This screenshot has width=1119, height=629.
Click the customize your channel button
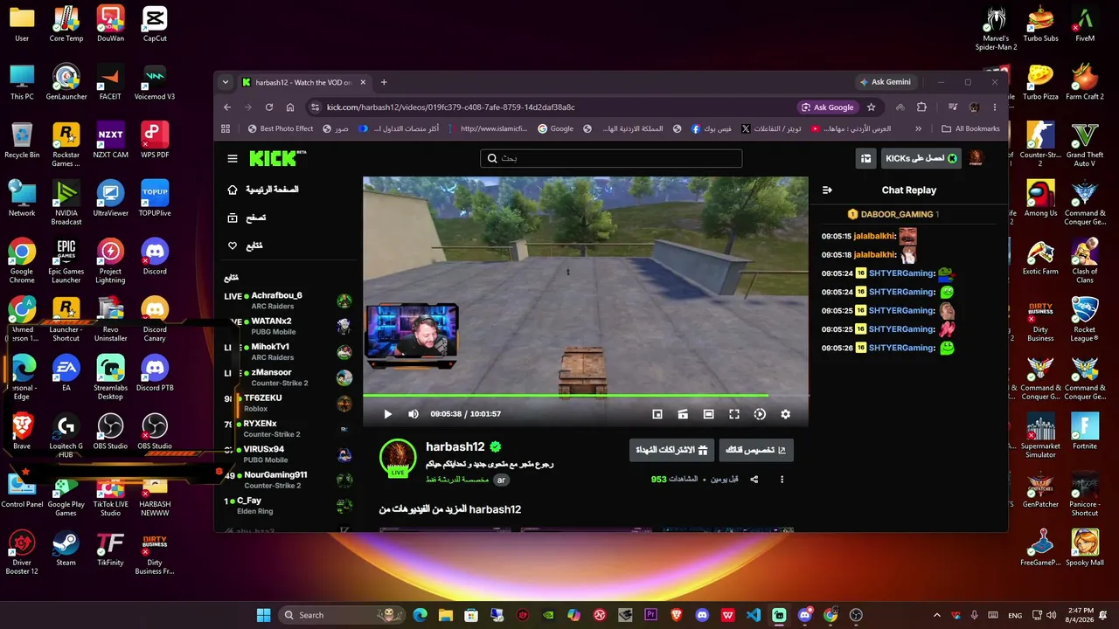(756, 450)
